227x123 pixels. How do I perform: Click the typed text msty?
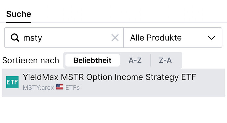(33, 38)
